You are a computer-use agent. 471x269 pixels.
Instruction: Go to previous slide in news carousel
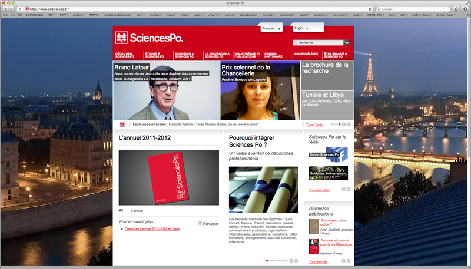[x=344, y=125]
